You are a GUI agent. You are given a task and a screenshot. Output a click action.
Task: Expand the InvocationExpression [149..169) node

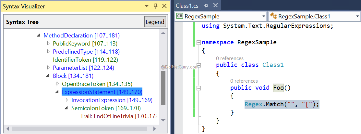(67, 100)
